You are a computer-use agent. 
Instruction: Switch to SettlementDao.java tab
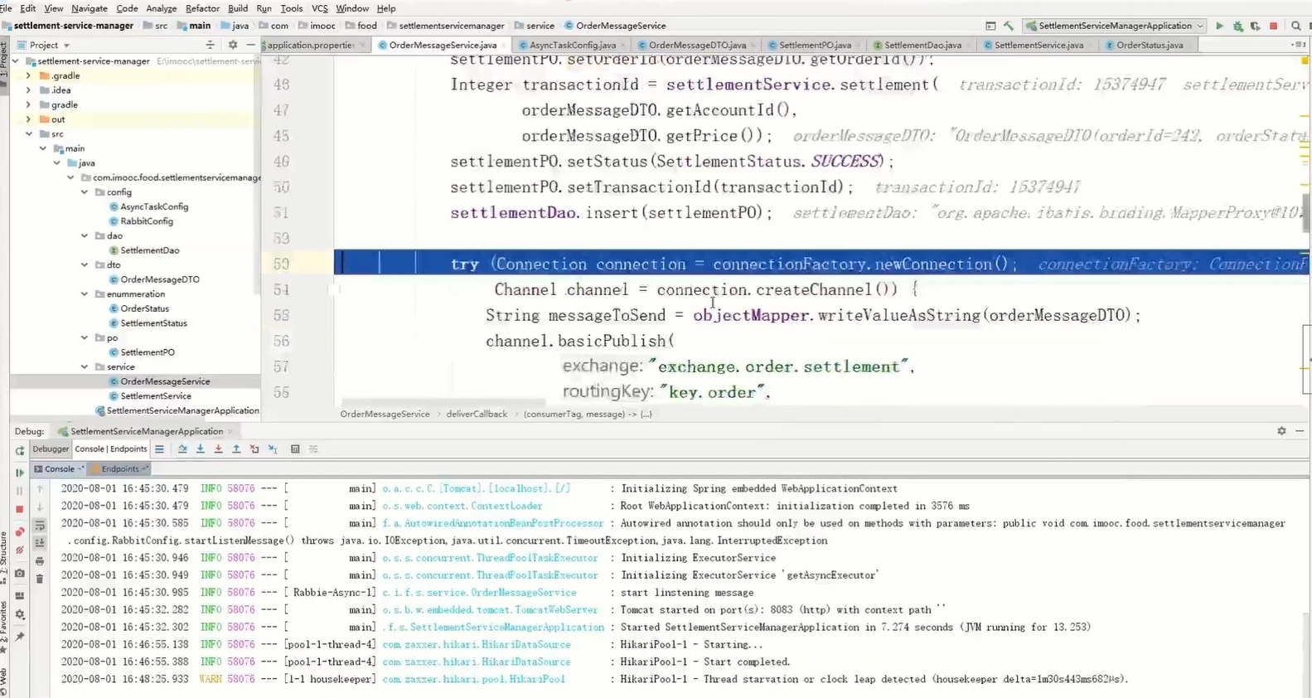(922, 45)
